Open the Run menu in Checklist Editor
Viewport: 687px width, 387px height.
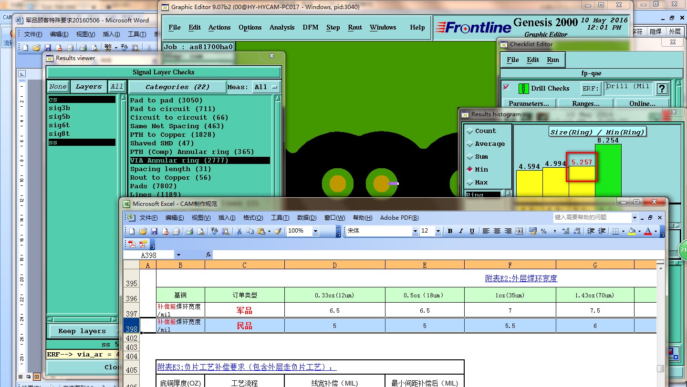(553, 60)
